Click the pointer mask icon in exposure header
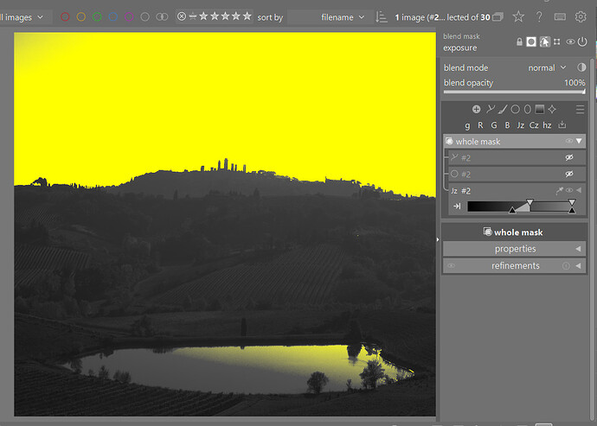Image resolution: width=597 pixels, height=426 pixels. click(x=544, y=41)
